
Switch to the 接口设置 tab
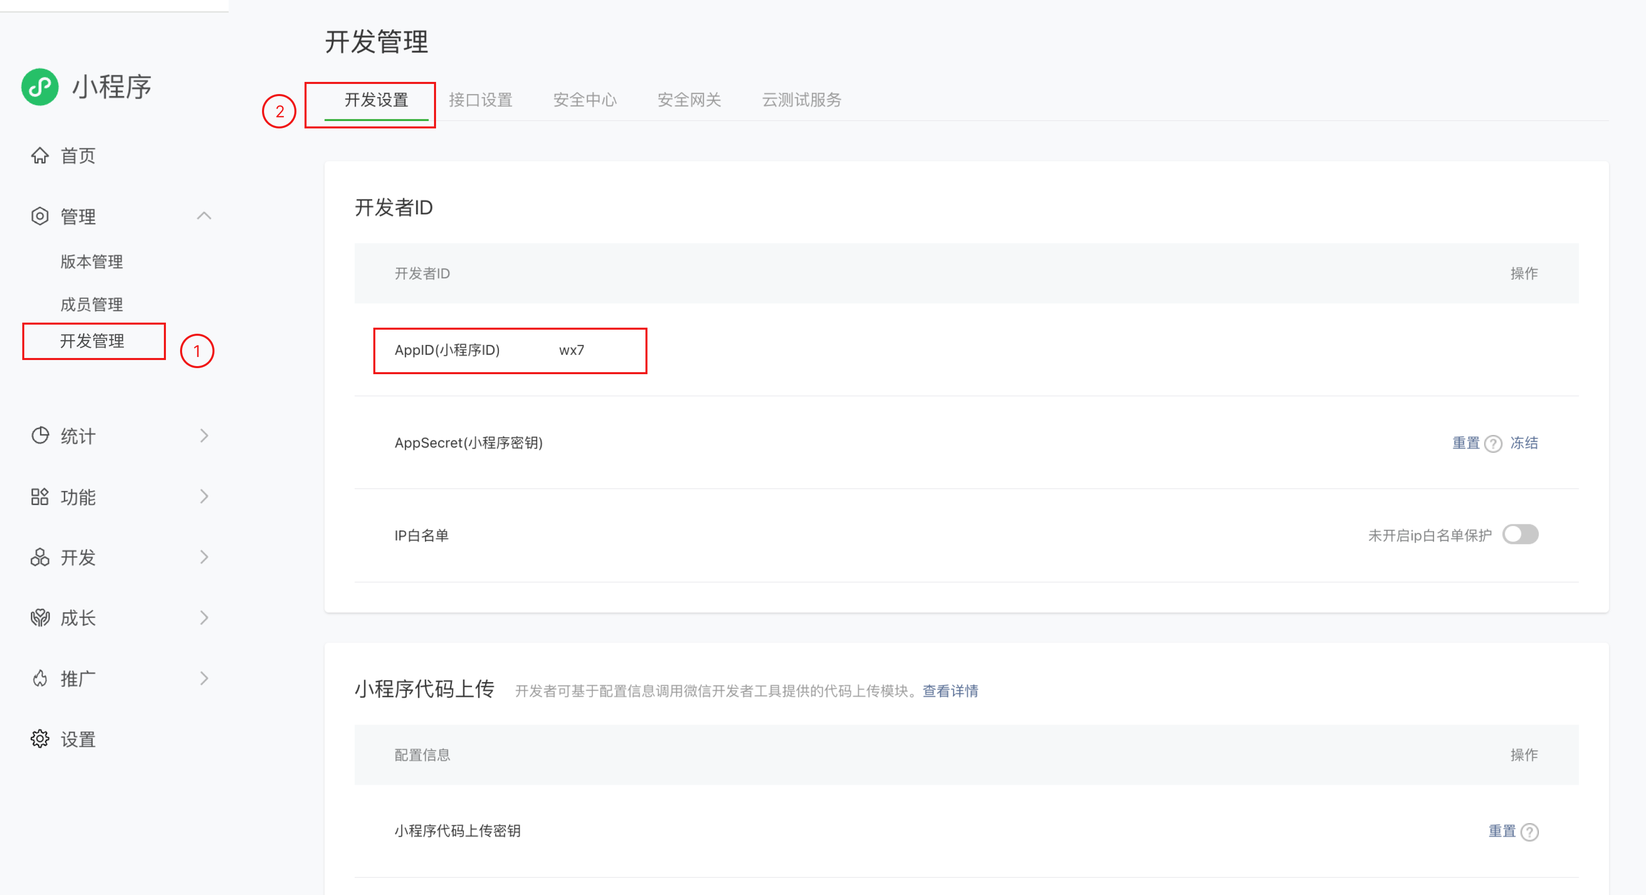(x=481, y=100)
